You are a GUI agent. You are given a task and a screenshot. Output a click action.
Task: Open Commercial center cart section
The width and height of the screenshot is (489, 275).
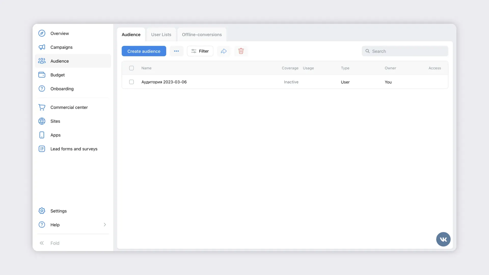(69, 107)
